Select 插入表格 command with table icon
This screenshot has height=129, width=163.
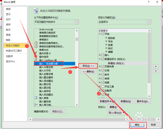(44, 98)
